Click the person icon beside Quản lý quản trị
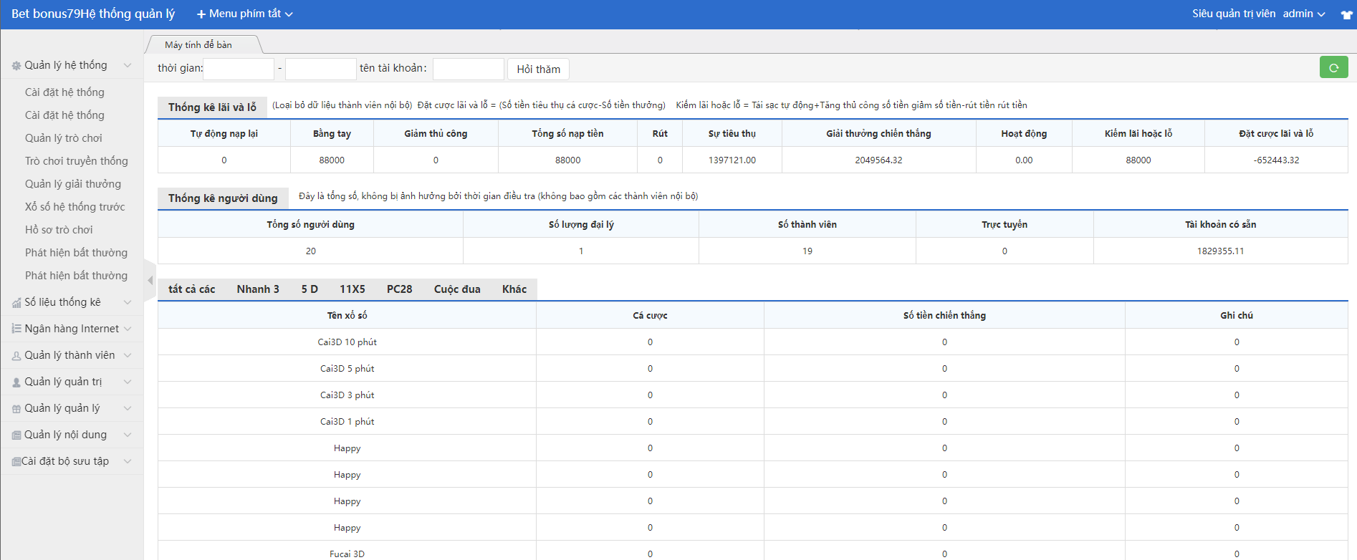The width and height of the screenshot is (1357, 560). coord(16,382)
